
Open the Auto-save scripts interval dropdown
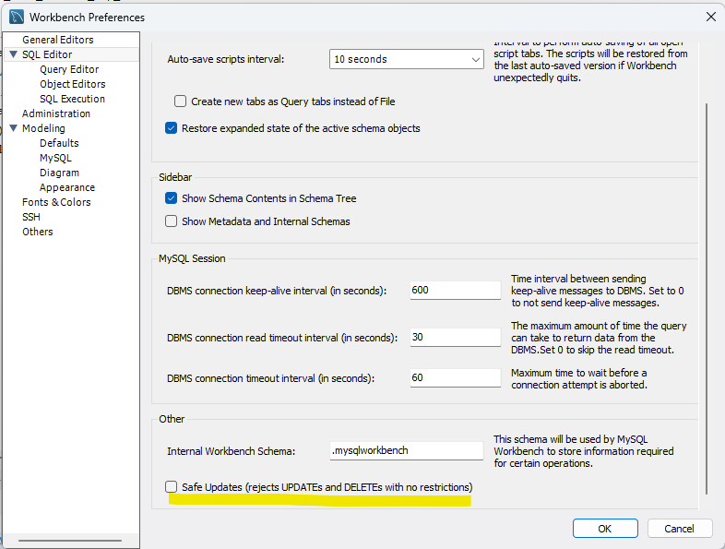click(407, 59)
